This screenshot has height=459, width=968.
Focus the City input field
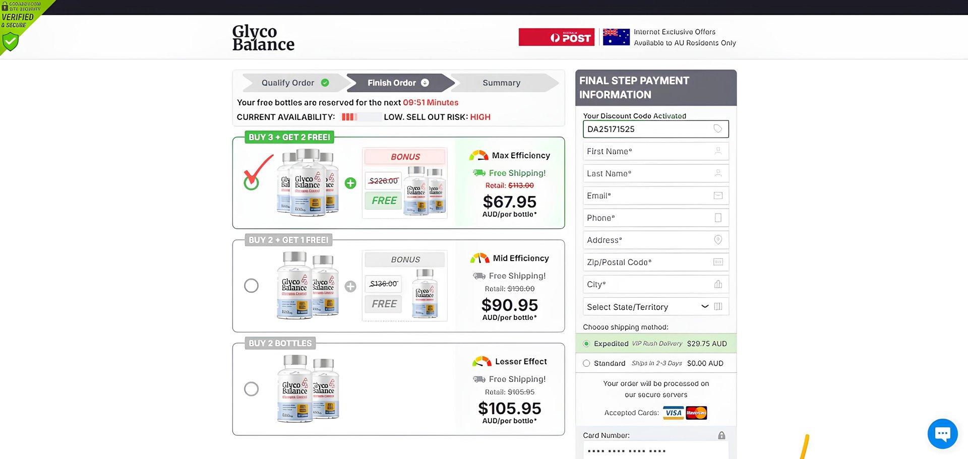tap(655, 284)
